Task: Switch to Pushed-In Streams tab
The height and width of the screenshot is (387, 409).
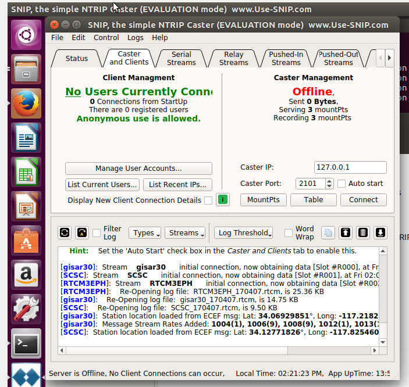Action: click(x=286, y=58)
